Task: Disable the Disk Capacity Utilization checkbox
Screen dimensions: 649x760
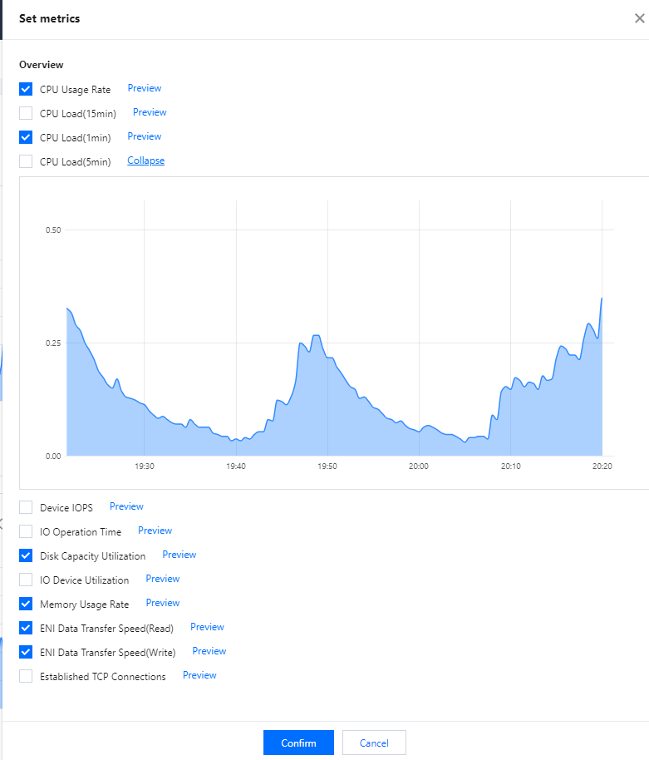Action: 26,555
